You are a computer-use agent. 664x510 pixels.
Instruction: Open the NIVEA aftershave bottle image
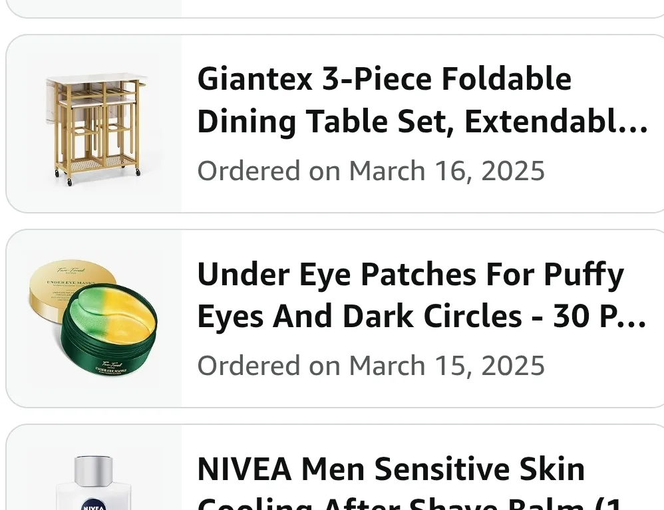click(x=94, y=475)
